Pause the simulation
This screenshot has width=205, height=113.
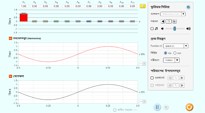coord(157,107)
